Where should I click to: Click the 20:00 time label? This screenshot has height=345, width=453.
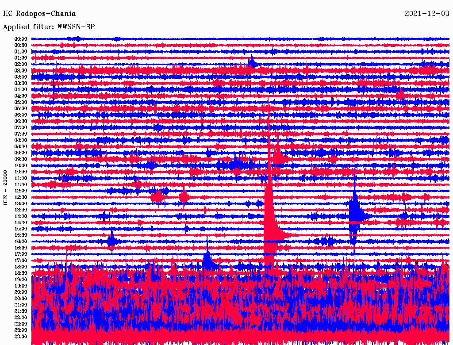[x=21, y=292]
